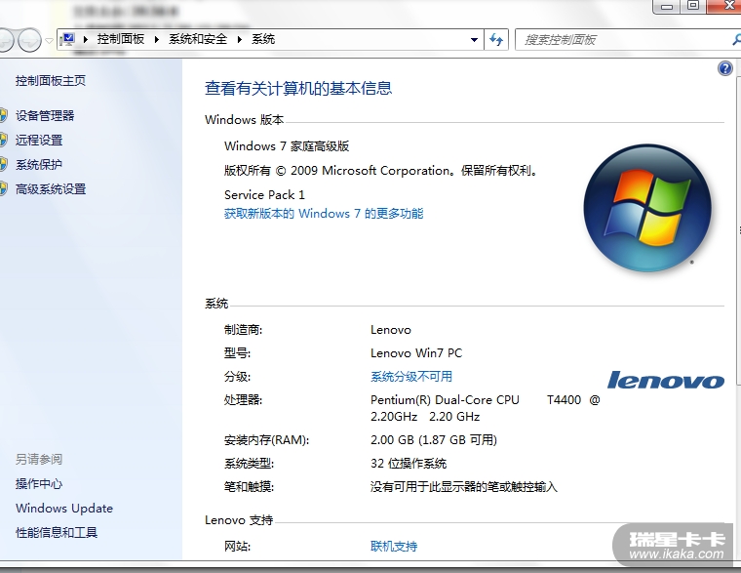Open 远程设置

point(39,140)
